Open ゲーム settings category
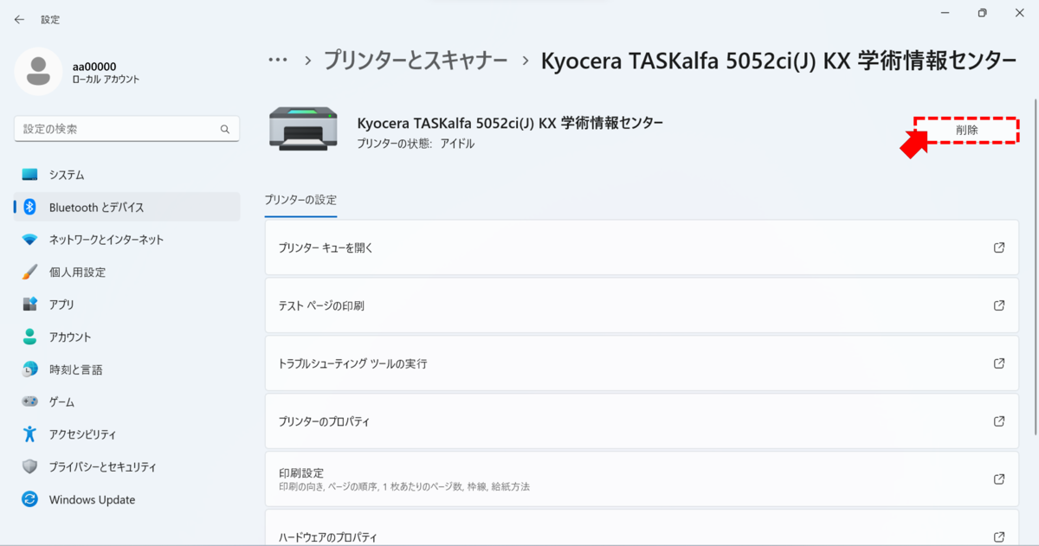Image resolution: width=1039 pixels, height=546 pixels. click(x=127, y=401)
